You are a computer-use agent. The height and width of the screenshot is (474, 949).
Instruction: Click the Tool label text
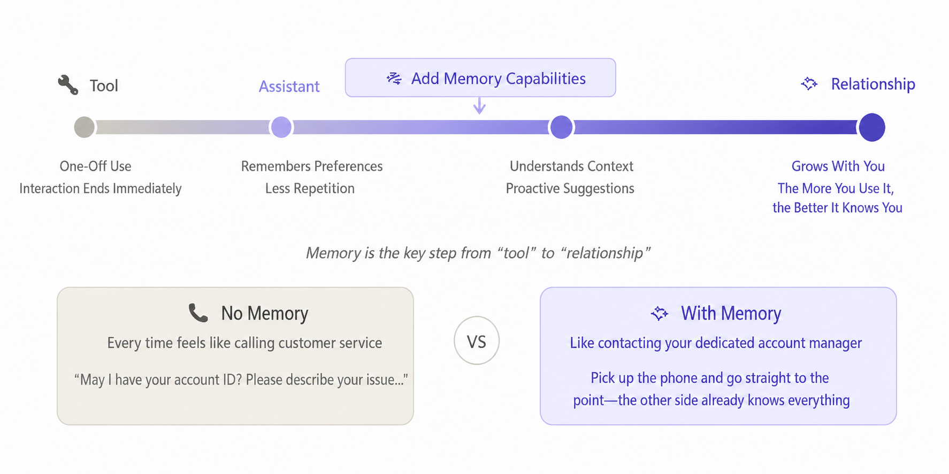pos(104,86)
